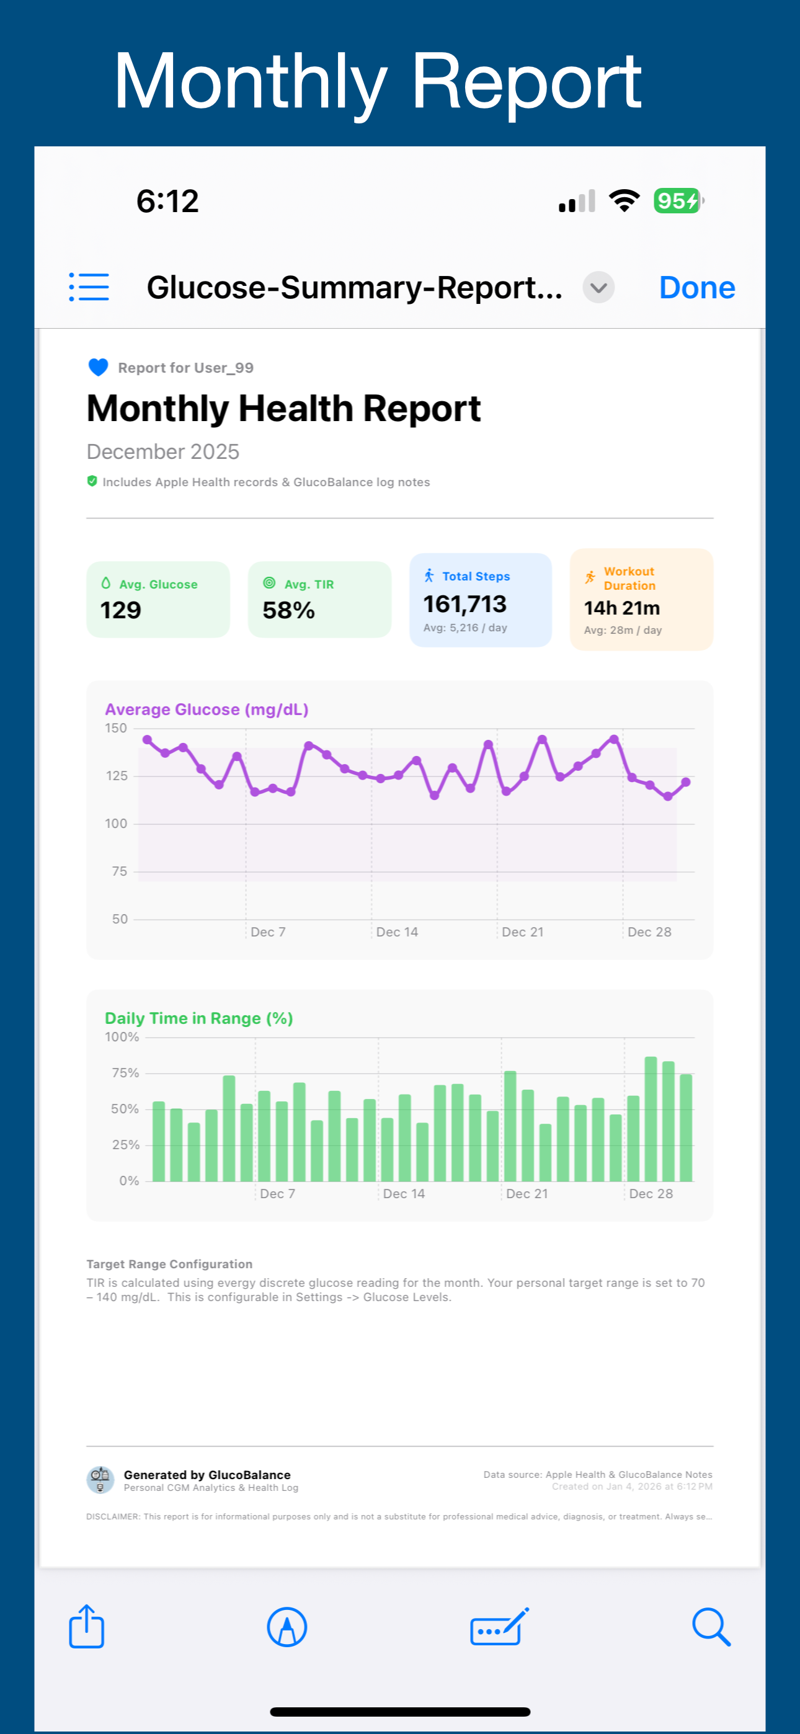800x1734 pixels.
Task: Expand the document title chevron dropdown
Action: 598,287
